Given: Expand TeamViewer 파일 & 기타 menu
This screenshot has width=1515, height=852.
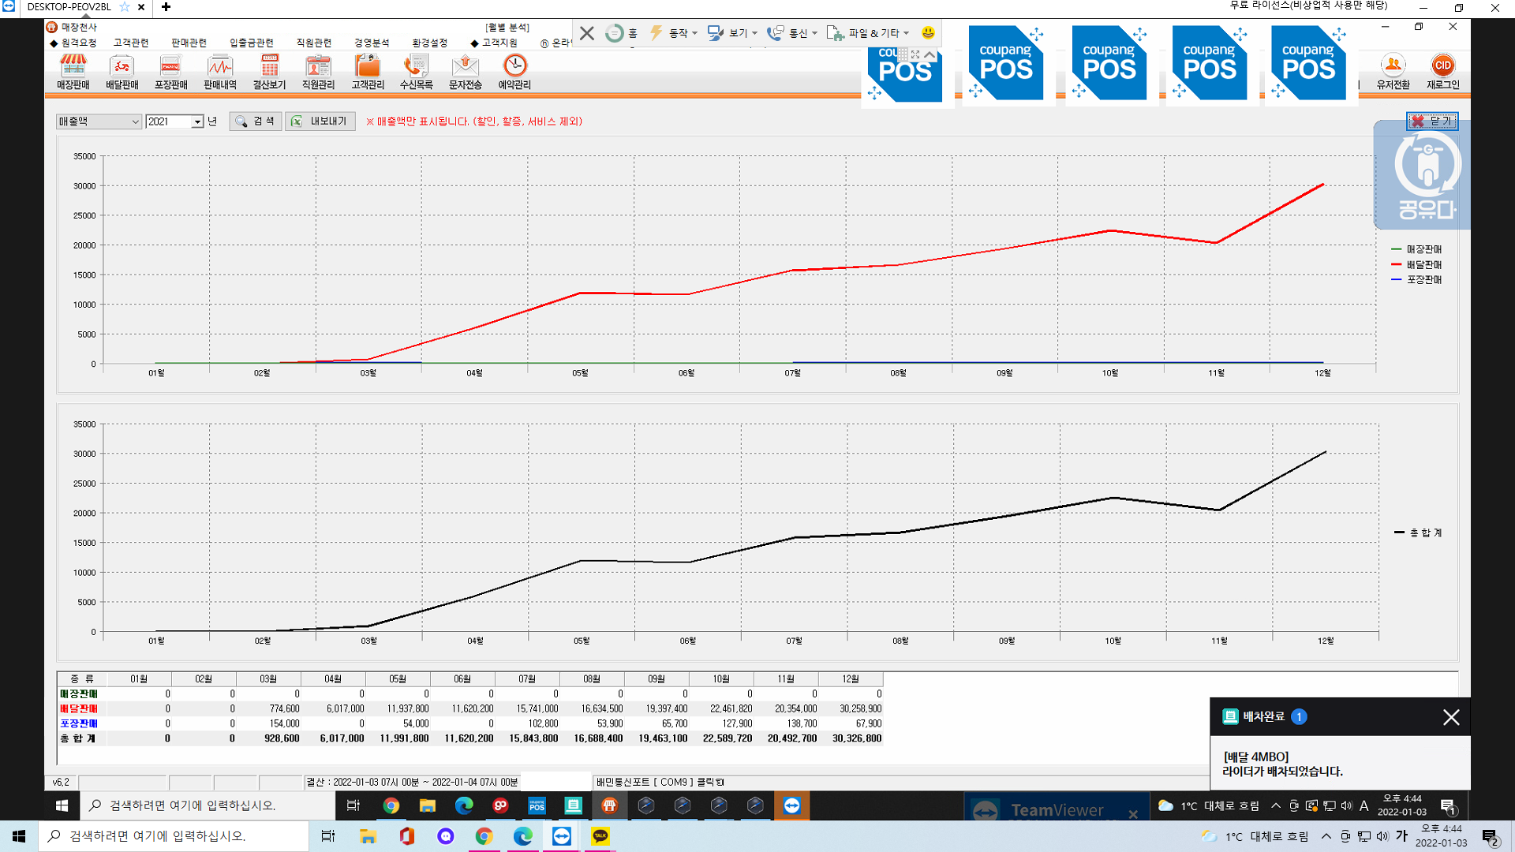Looking at the screenshot, I should pyautogui.click(x=869, y=33).
